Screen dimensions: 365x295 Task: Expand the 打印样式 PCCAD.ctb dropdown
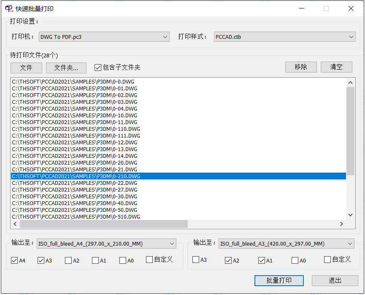285,37
